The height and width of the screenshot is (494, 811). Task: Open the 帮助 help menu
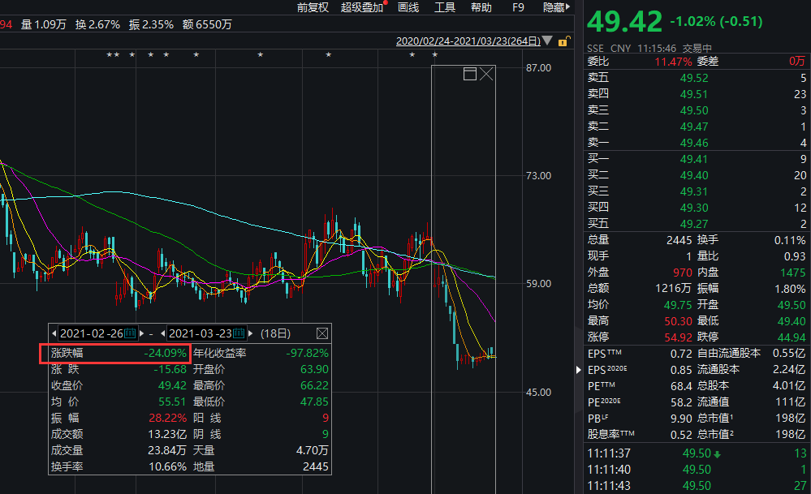481,7
